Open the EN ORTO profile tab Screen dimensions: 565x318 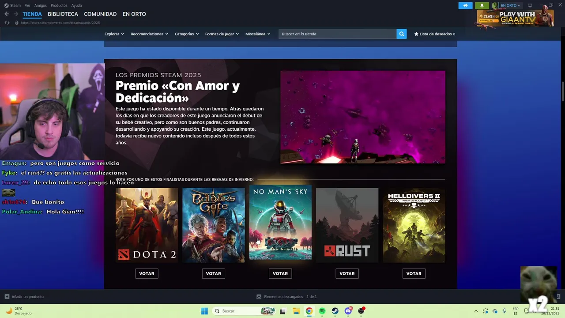point(134,14)
